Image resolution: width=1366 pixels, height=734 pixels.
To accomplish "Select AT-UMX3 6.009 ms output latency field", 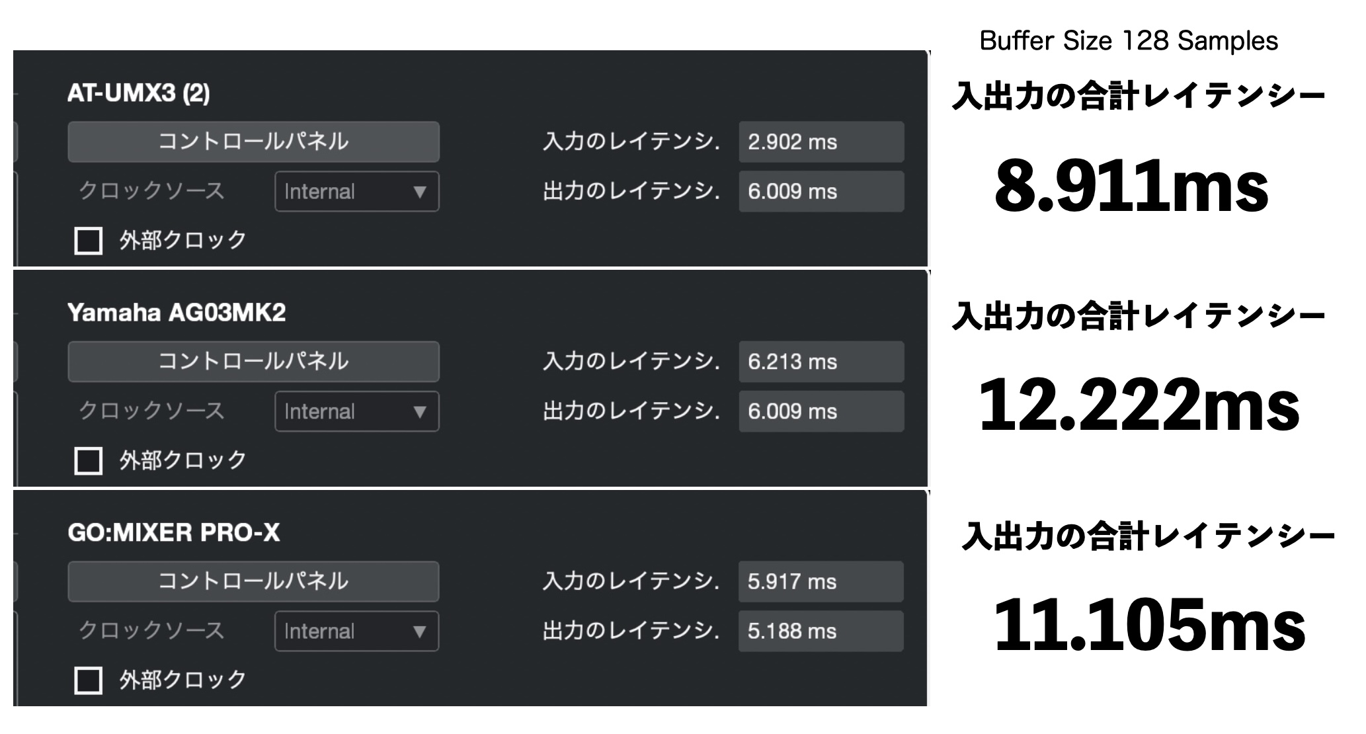I will pos(821,192).
